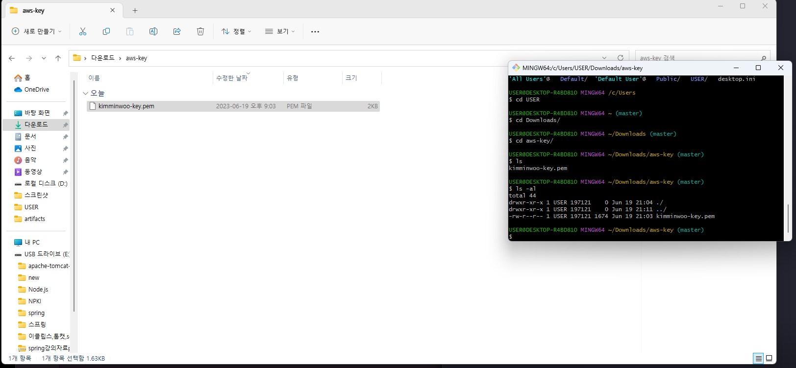The width and height of the screenshot is (796, 368).
Task: Click 다운로드 in the address breadcrumb
Action: (102, 58)
